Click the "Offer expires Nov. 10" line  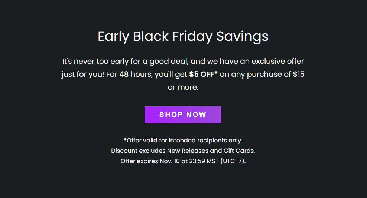tap(183, 161)
